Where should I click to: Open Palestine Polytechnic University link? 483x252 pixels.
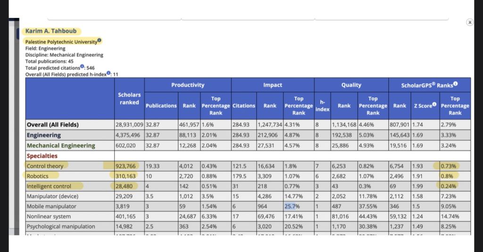tap(61, 41)
